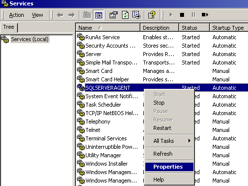Choose Help from the context menu
This screenshot has width=248, height=186.
(169, 180)
